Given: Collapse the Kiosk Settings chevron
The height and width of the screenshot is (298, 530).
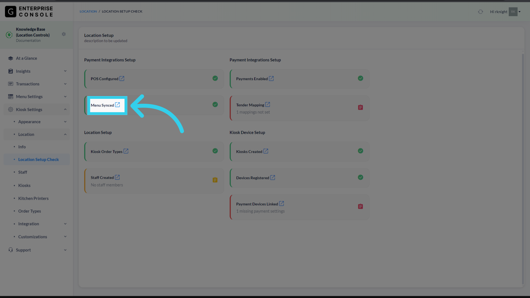Looking at the screenshot, I should coord(65,110).
